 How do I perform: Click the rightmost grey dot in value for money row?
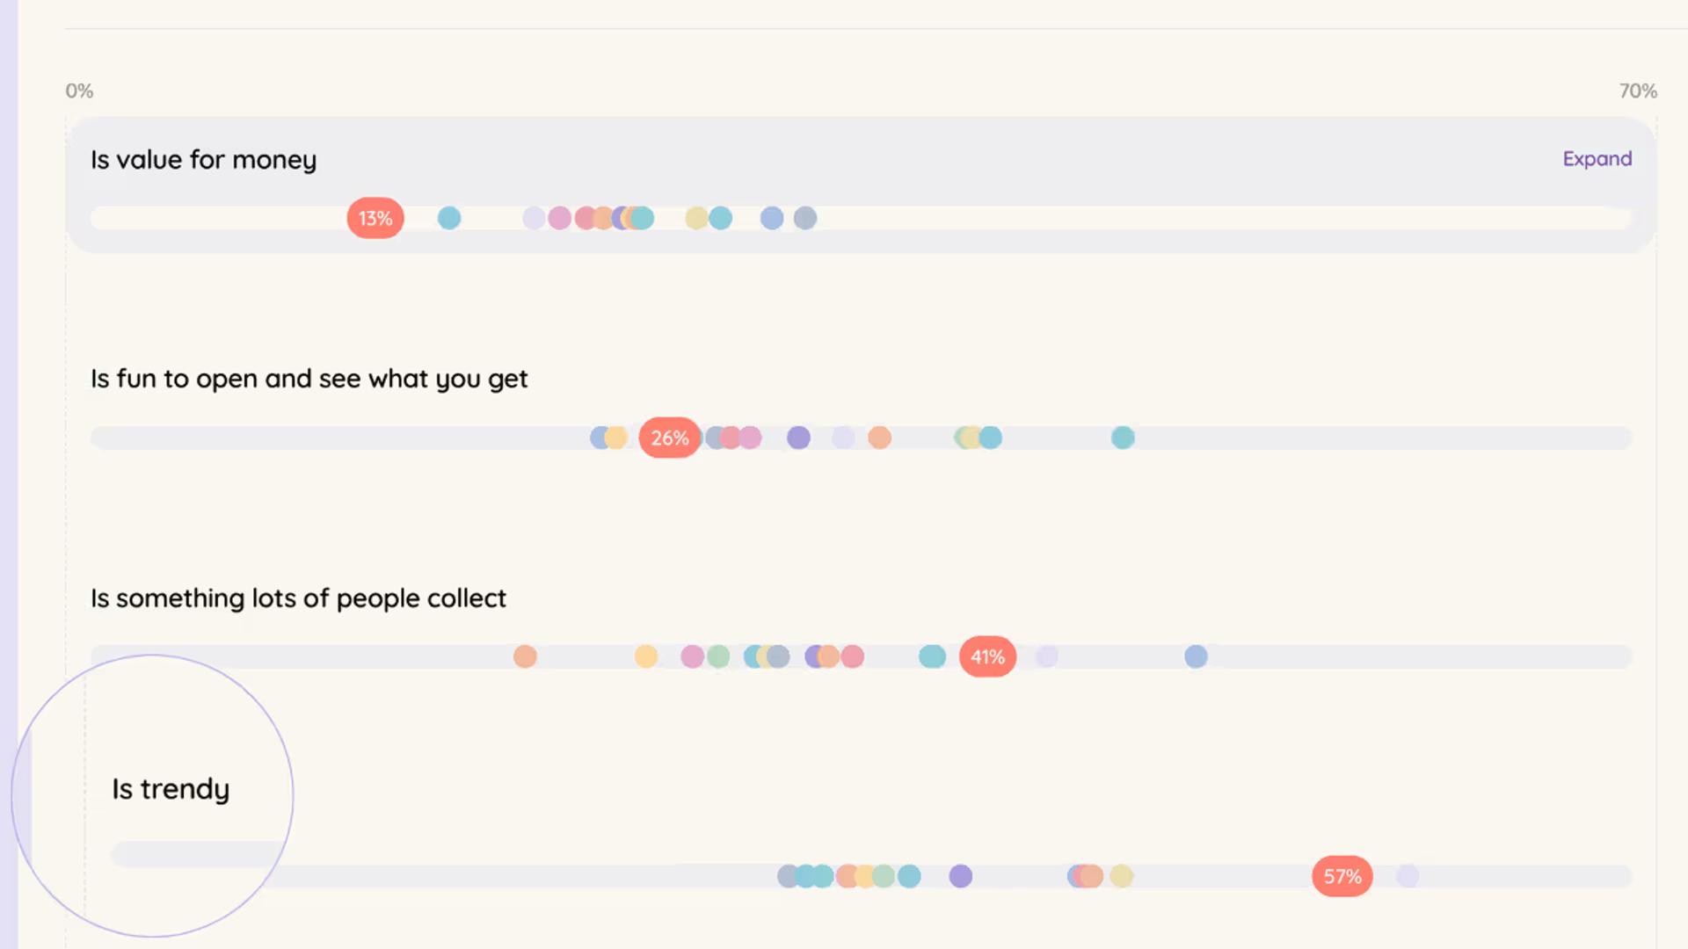[805, 218]
